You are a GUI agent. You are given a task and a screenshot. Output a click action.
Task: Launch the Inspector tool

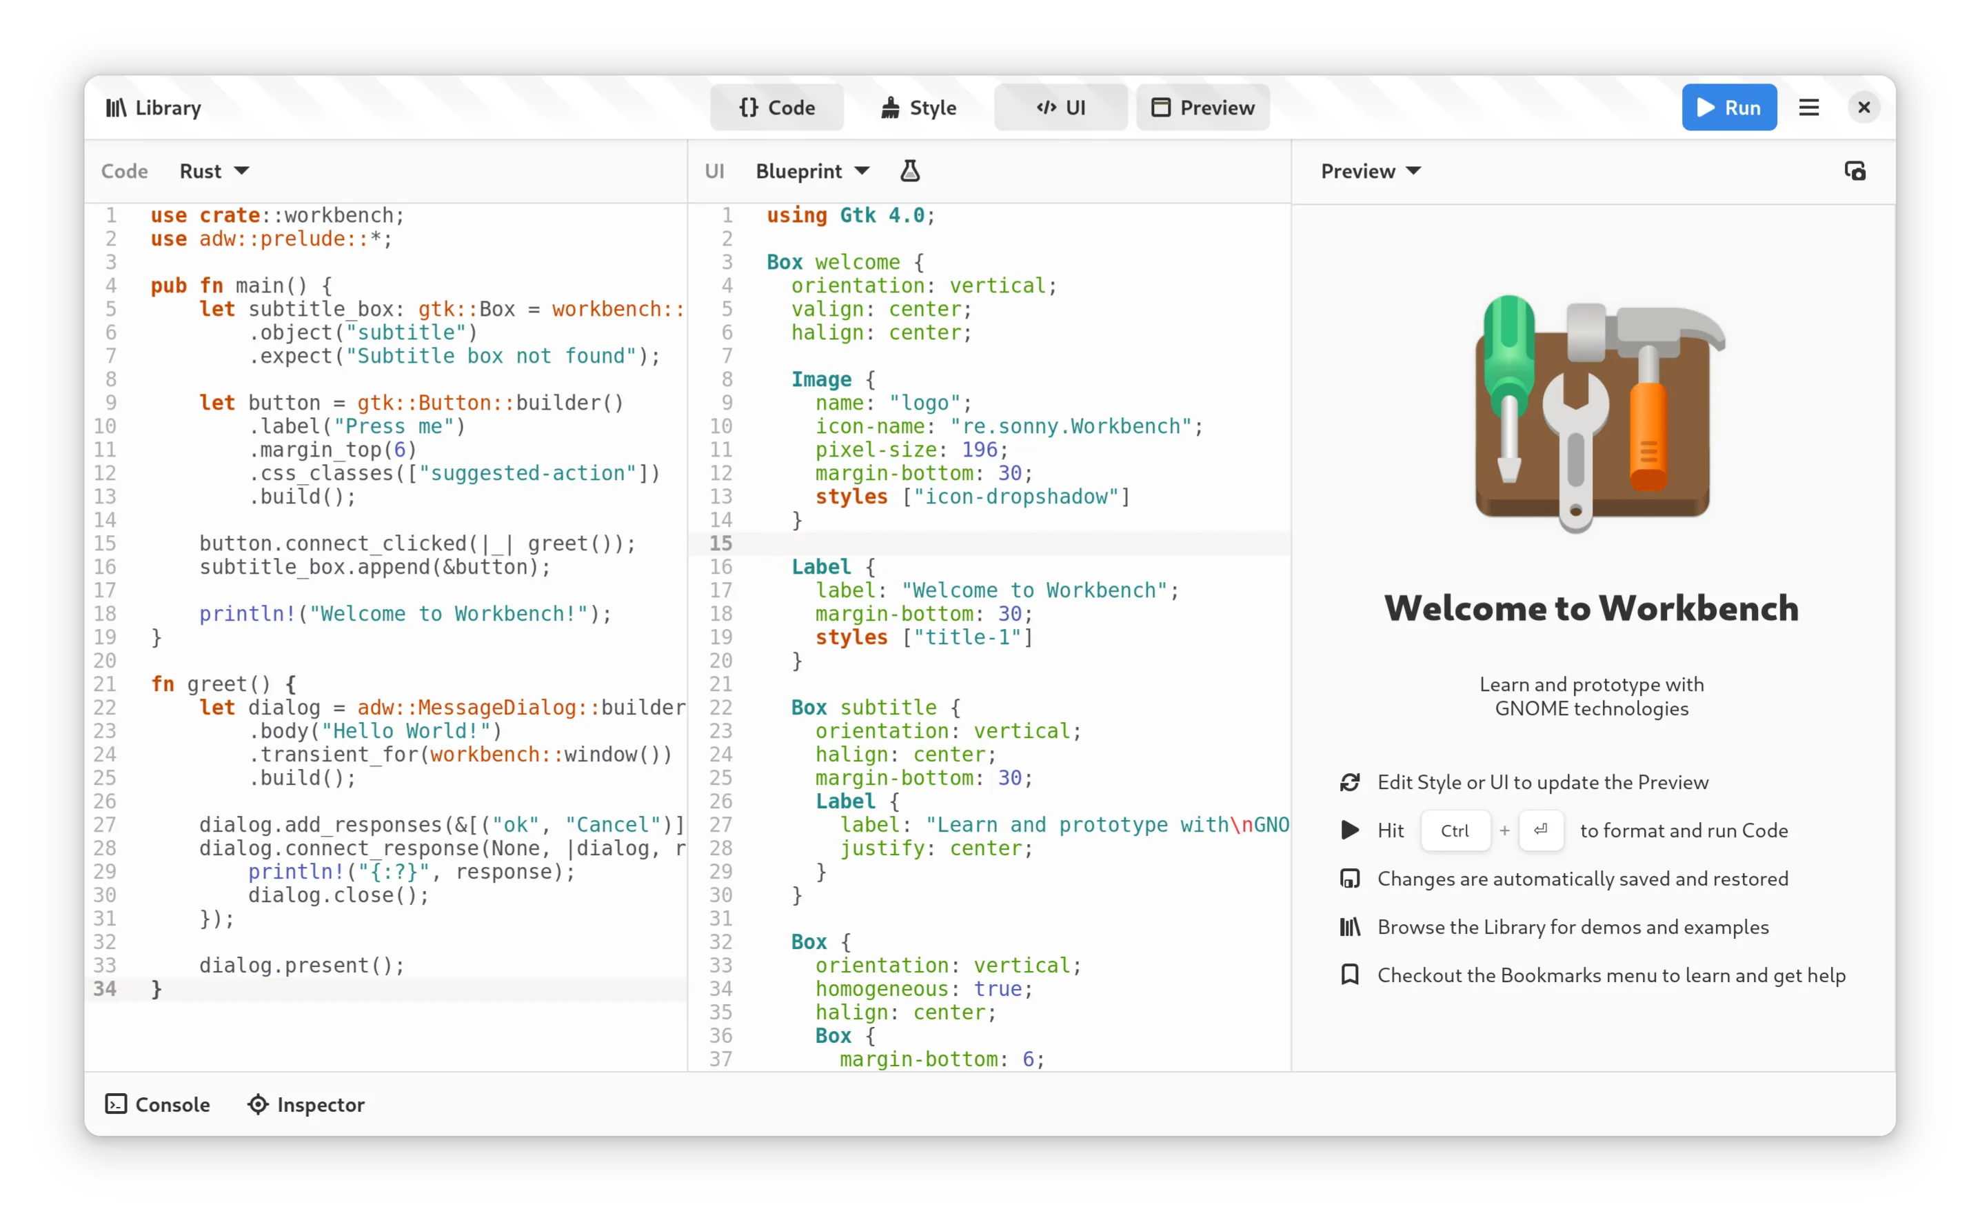tap(306, 1103)
